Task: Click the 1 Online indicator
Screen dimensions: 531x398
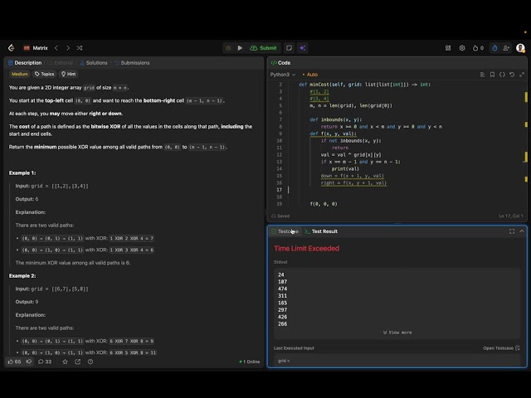Action: tap(250, 362)
